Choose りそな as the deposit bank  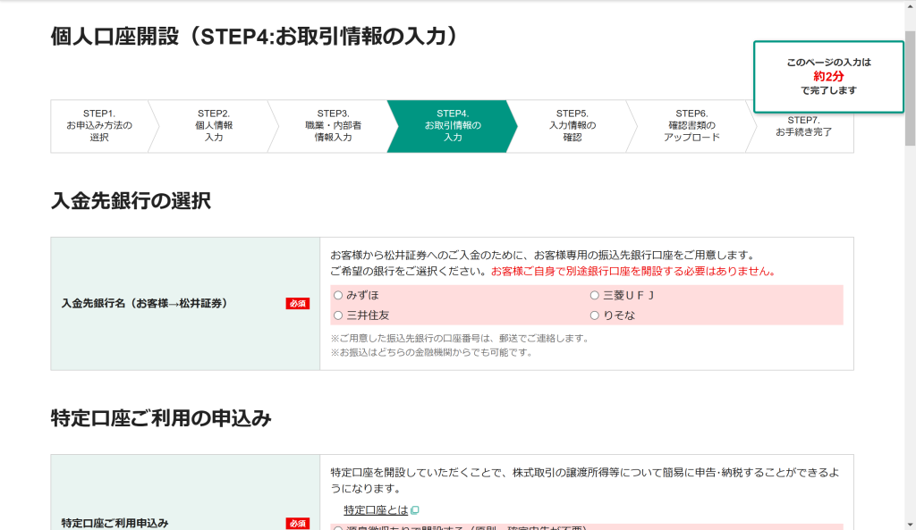[x=595, y=315]
